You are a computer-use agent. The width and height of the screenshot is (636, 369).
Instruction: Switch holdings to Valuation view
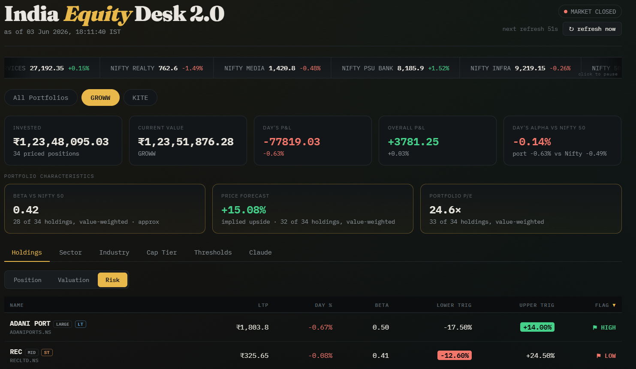73,280
